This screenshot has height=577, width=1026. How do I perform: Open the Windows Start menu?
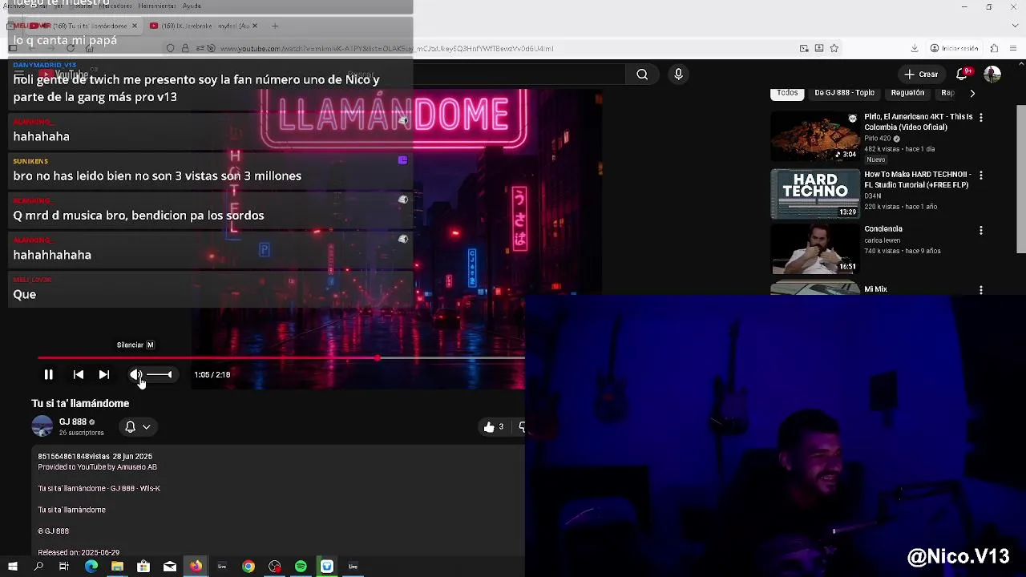tap(13, 567)
